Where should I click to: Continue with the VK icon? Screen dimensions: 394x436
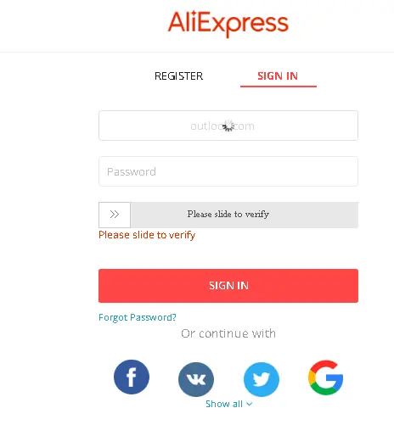coord(196,379)
